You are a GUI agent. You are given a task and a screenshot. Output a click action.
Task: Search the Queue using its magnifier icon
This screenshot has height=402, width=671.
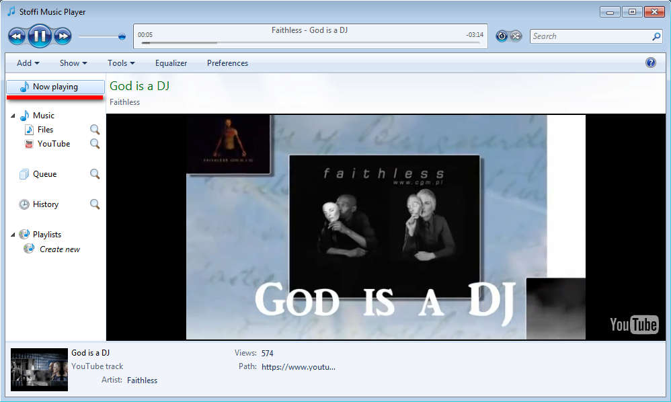click(x=95, y=174)
